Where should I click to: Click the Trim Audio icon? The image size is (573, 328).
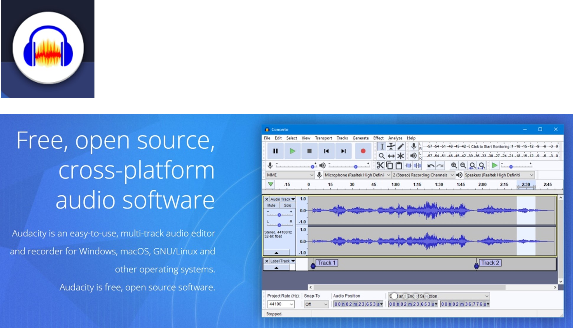[x=408, y=165]
